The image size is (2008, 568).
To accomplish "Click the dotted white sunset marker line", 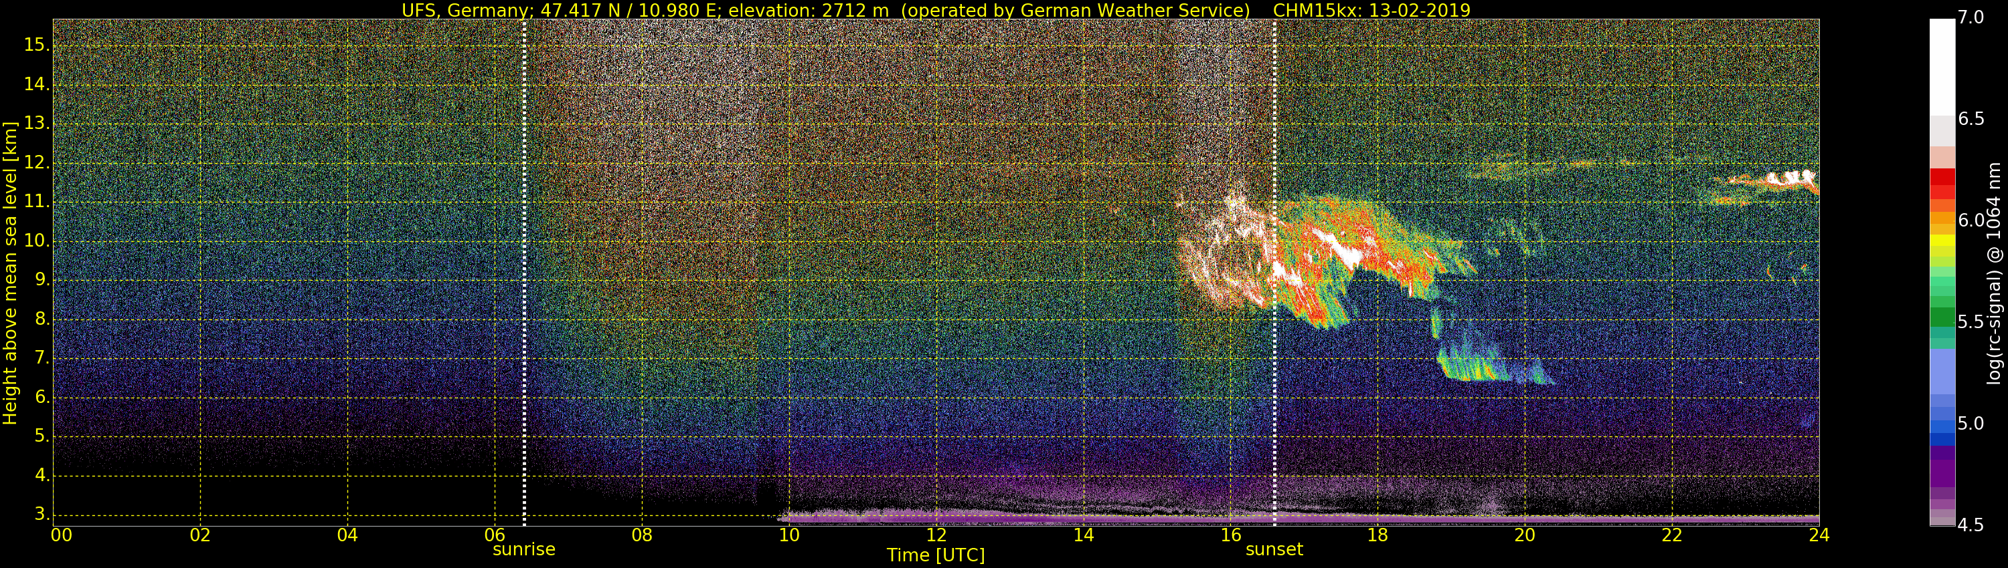I will point(1274,273).
